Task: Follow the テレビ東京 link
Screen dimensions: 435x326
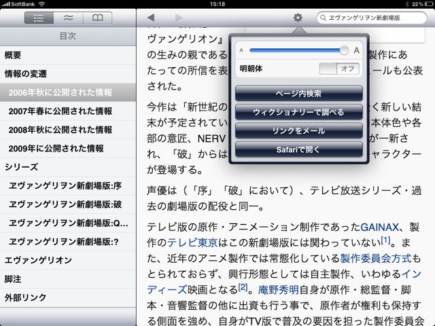Action: pos(192,243)
